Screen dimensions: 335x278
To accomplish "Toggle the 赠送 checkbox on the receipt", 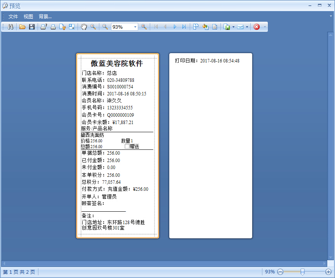I will [127, 146].
